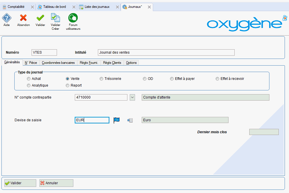The image size is (289, 193).
Task: Close the Liste des journaux tab
Action: [x=117, y=7]
